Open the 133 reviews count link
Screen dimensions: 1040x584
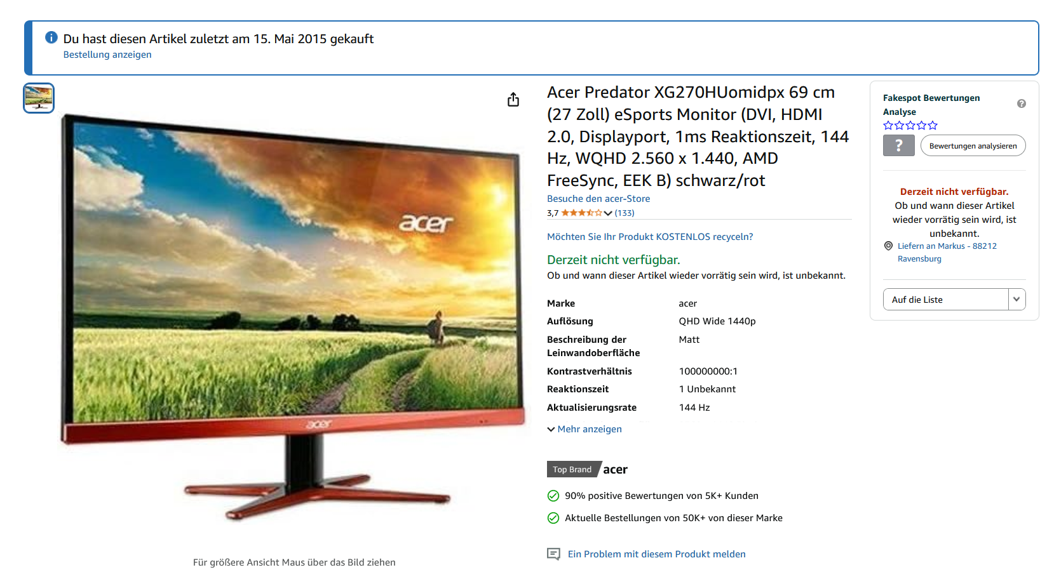pyautogui.click(x=625, y=213)
